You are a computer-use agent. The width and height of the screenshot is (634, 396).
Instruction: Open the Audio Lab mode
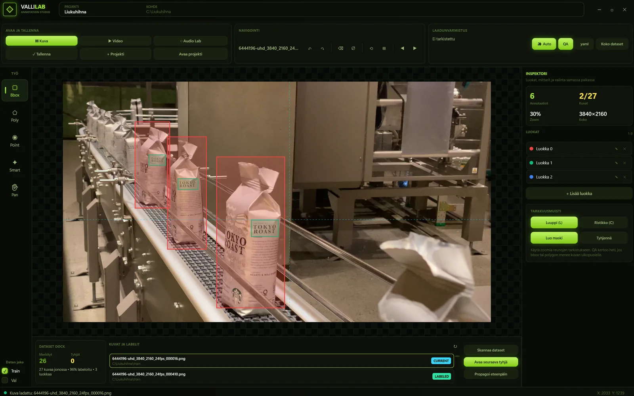click(191, 41)
